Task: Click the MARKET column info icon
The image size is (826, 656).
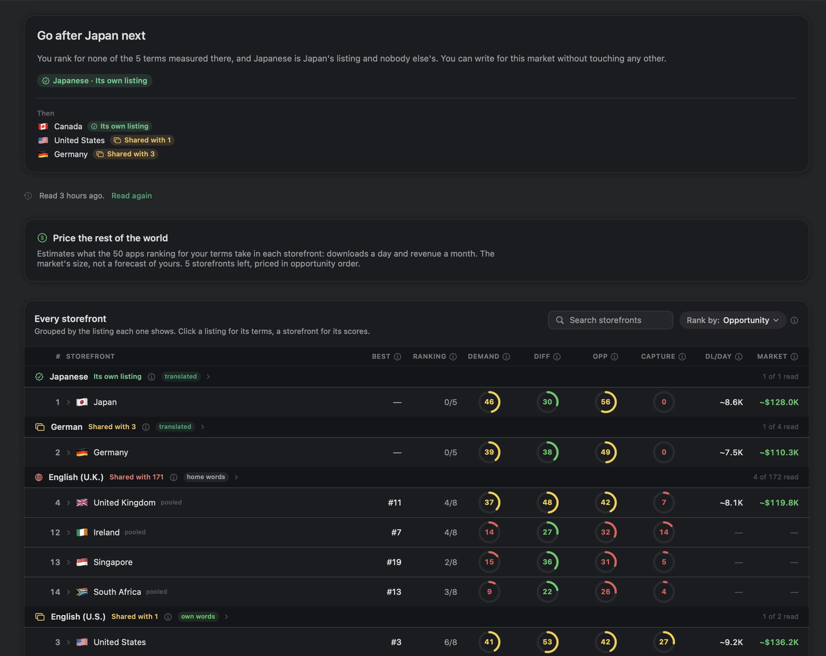Action: coord(794,357)
